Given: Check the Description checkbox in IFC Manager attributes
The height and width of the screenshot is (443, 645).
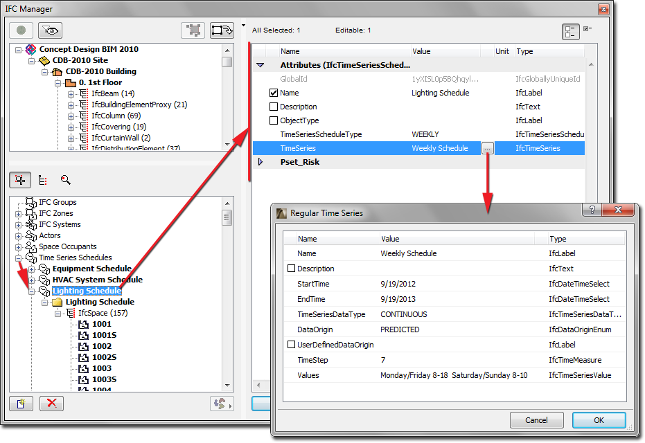Looking at the screenshot, I should tap(274, 107).
